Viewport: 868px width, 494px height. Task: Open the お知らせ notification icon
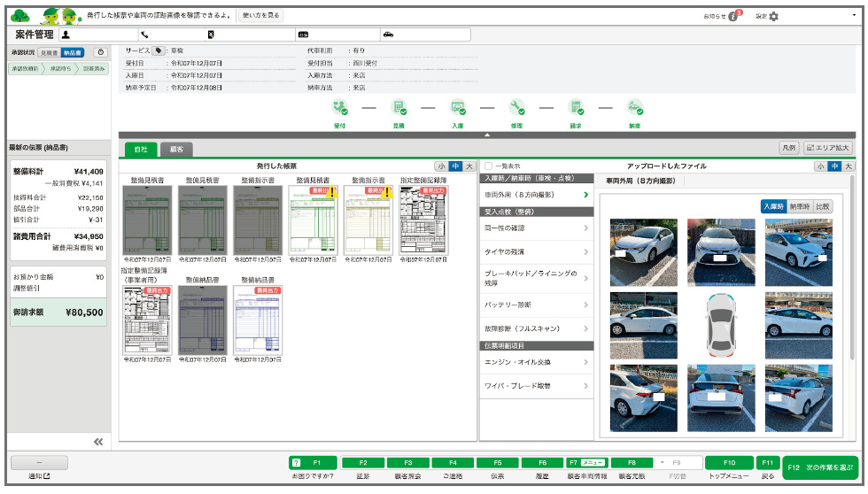pyautogui.click(x=732, y=16)
